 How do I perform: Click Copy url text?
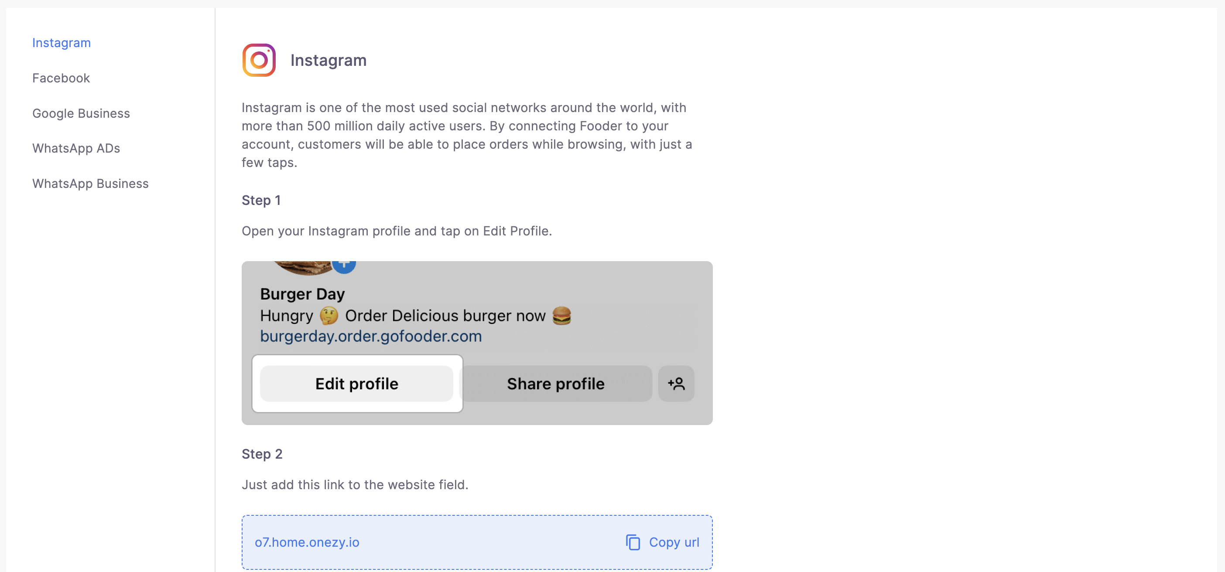[x=674, y=542]
